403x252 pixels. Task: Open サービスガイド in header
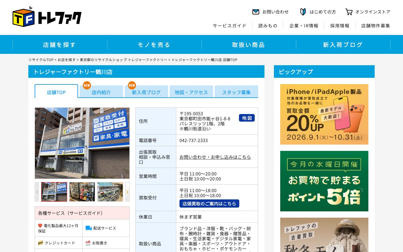[230, 26]
